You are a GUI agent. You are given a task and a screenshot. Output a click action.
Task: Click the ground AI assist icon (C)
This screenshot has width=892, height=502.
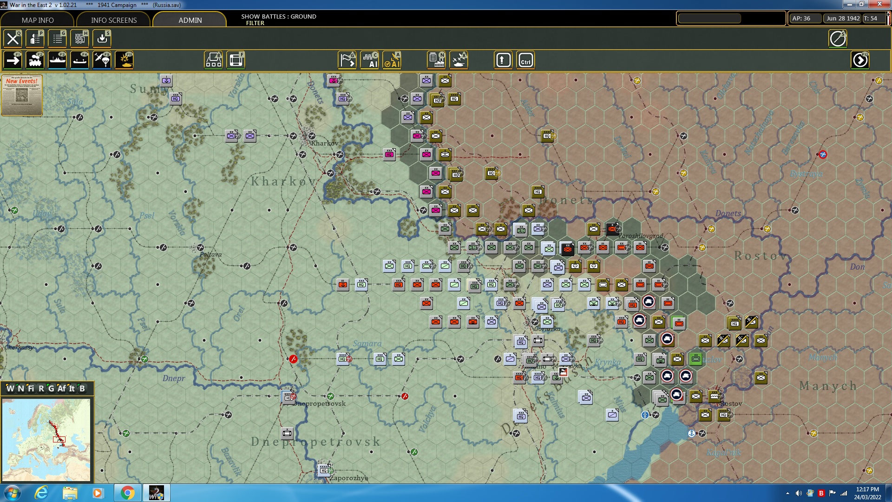[x=370, y=60]
